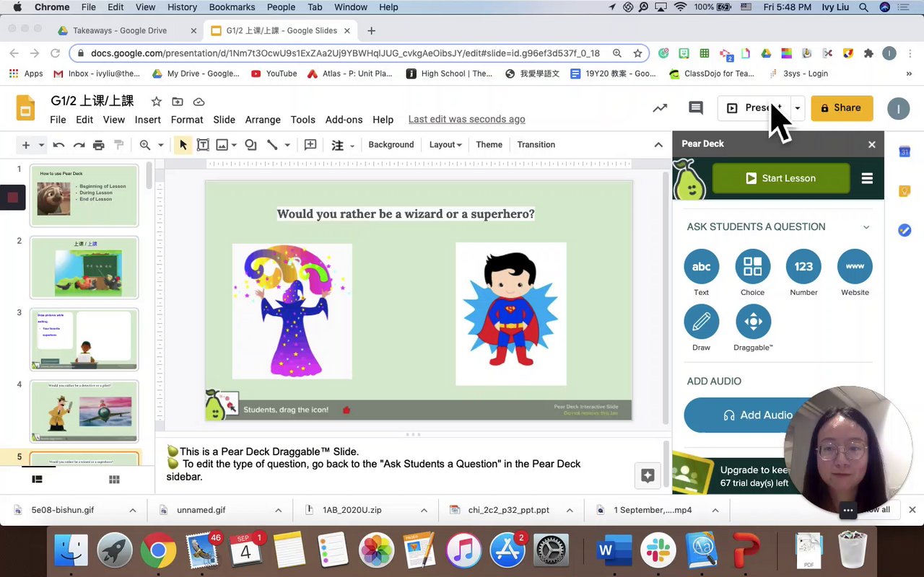Add a Website question

pos(855,266)
